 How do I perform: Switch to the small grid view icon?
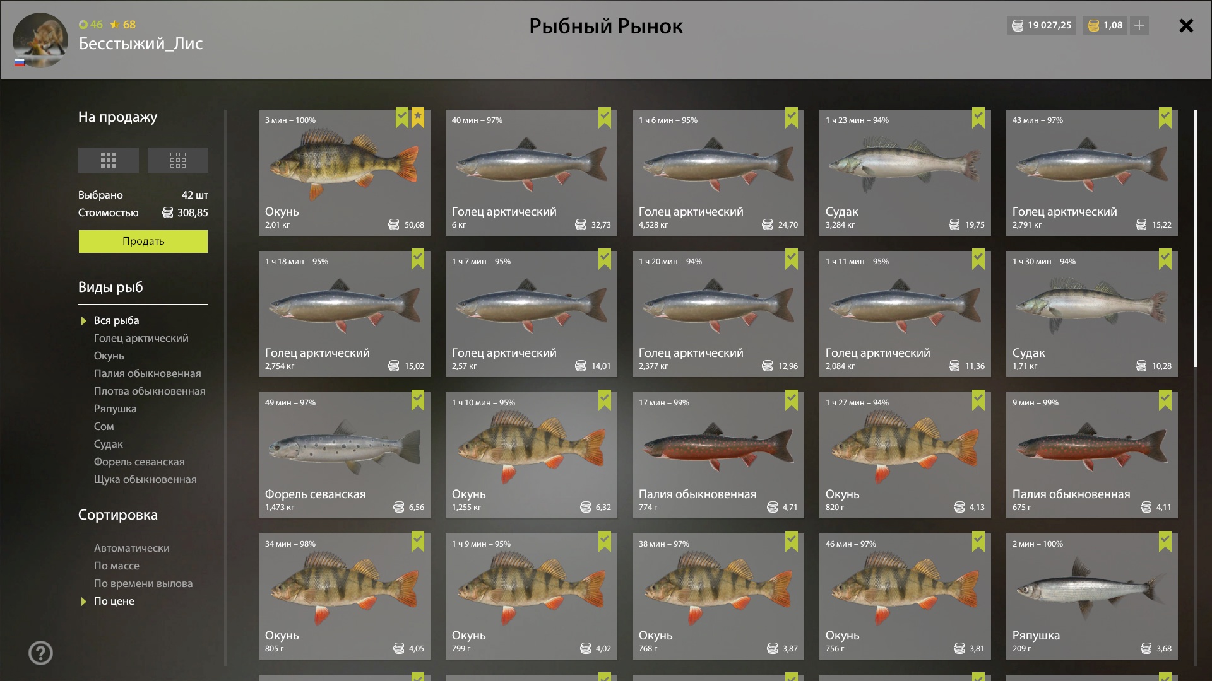tap(178, 160)
